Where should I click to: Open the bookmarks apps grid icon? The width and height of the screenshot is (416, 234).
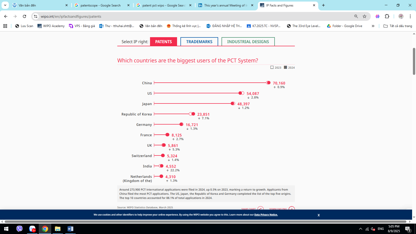point(5,26)
